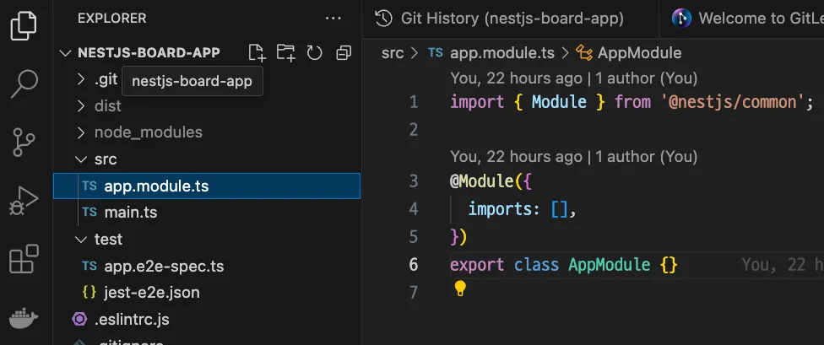Expand the .git folder
Screen dimensions: 824x345
[x=80, y=79]
